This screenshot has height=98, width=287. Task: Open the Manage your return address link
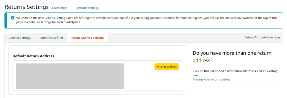(212, 79)
